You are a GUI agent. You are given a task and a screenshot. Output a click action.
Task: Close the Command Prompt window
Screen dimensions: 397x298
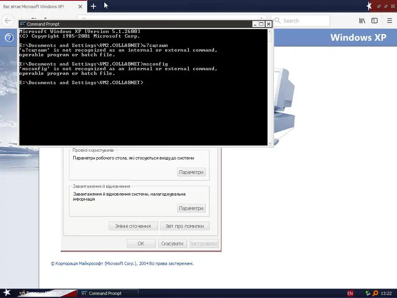pyautogui.click(x=269, y=24)
